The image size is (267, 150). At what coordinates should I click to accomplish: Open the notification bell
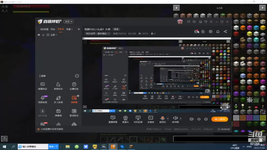(x=218, y=32)
